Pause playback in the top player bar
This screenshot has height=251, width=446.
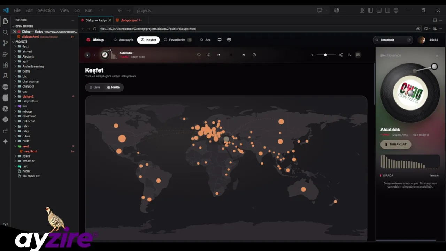pos(231,55)
